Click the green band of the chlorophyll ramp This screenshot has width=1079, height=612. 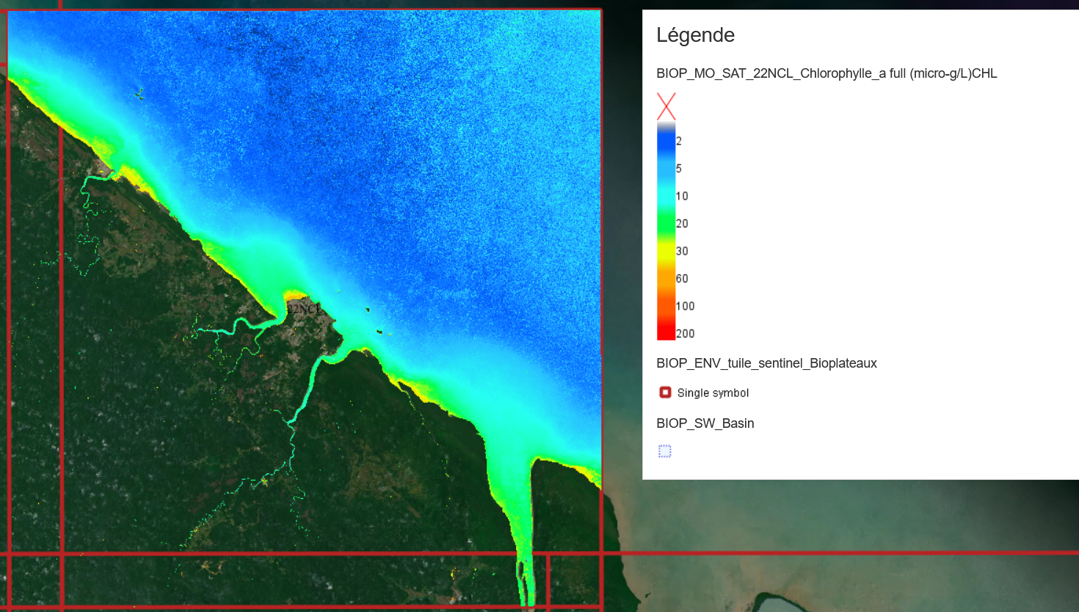[x=666, y=220]
